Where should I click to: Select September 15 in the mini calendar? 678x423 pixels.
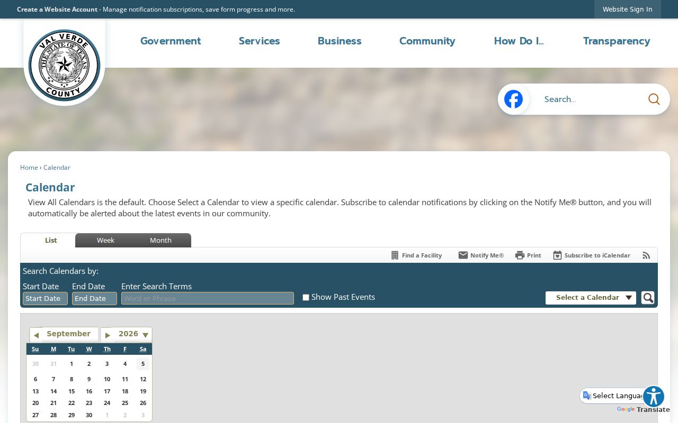[72, 391]
